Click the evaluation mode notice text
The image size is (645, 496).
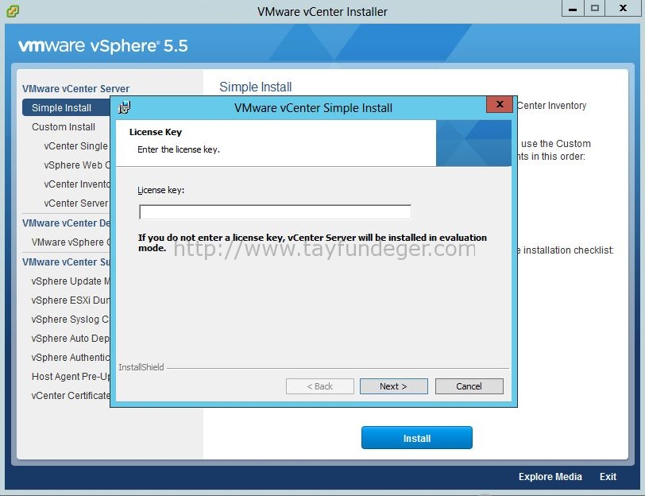pyautogui.click(x=312, y=243)
